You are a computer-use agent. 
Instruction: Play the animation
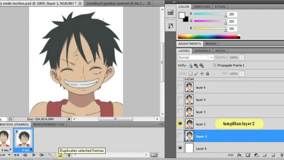pos(34,155)
